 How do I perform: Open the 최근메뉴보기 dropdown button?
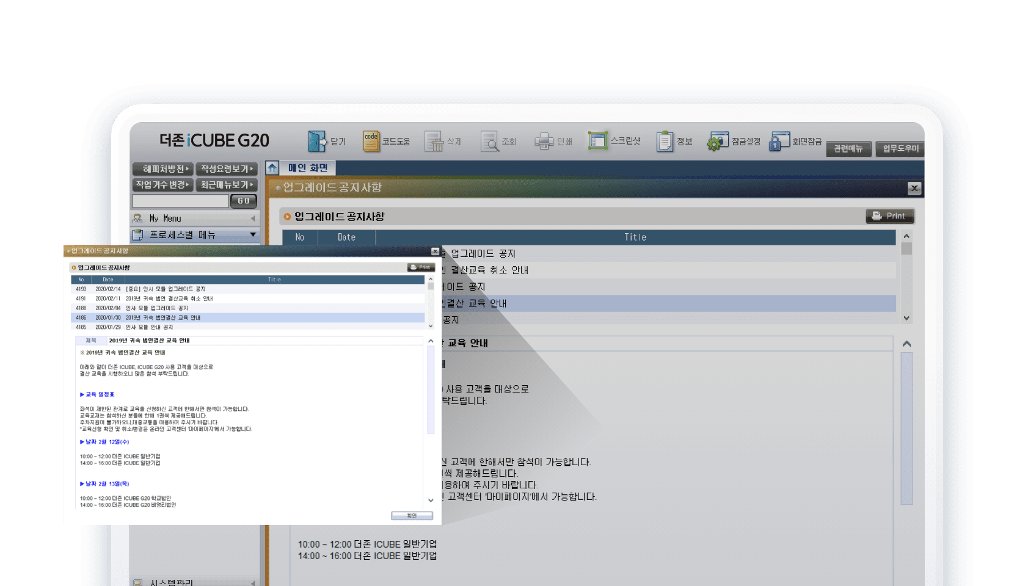tap(227, 185)
